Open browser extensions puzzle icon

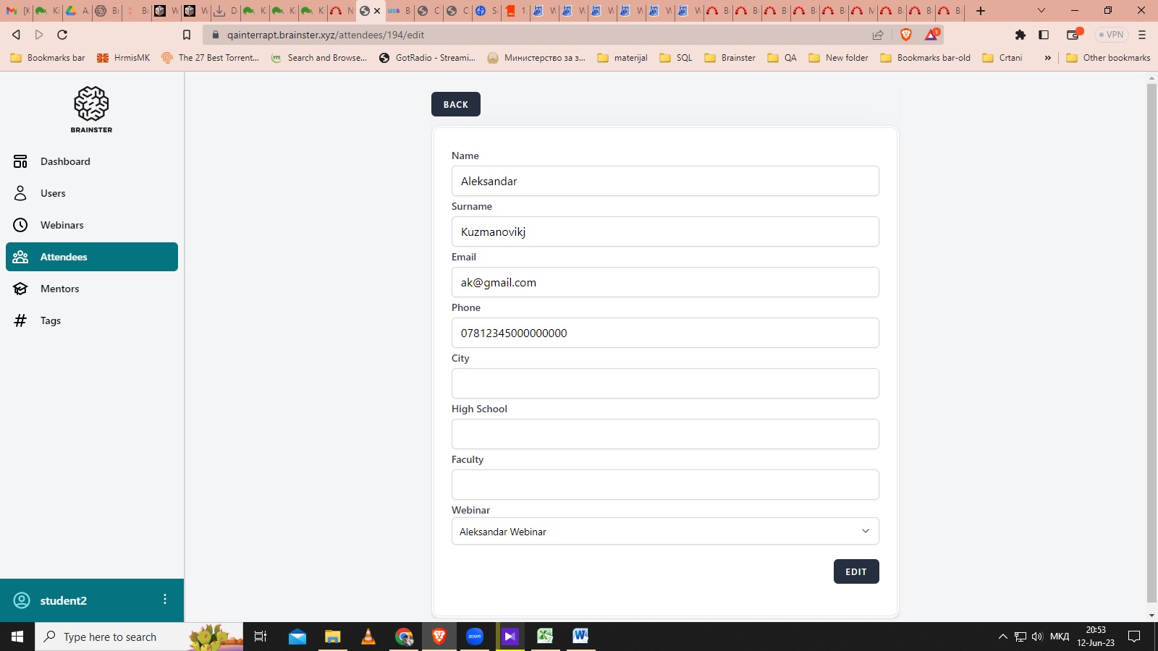pos(1020,35)
